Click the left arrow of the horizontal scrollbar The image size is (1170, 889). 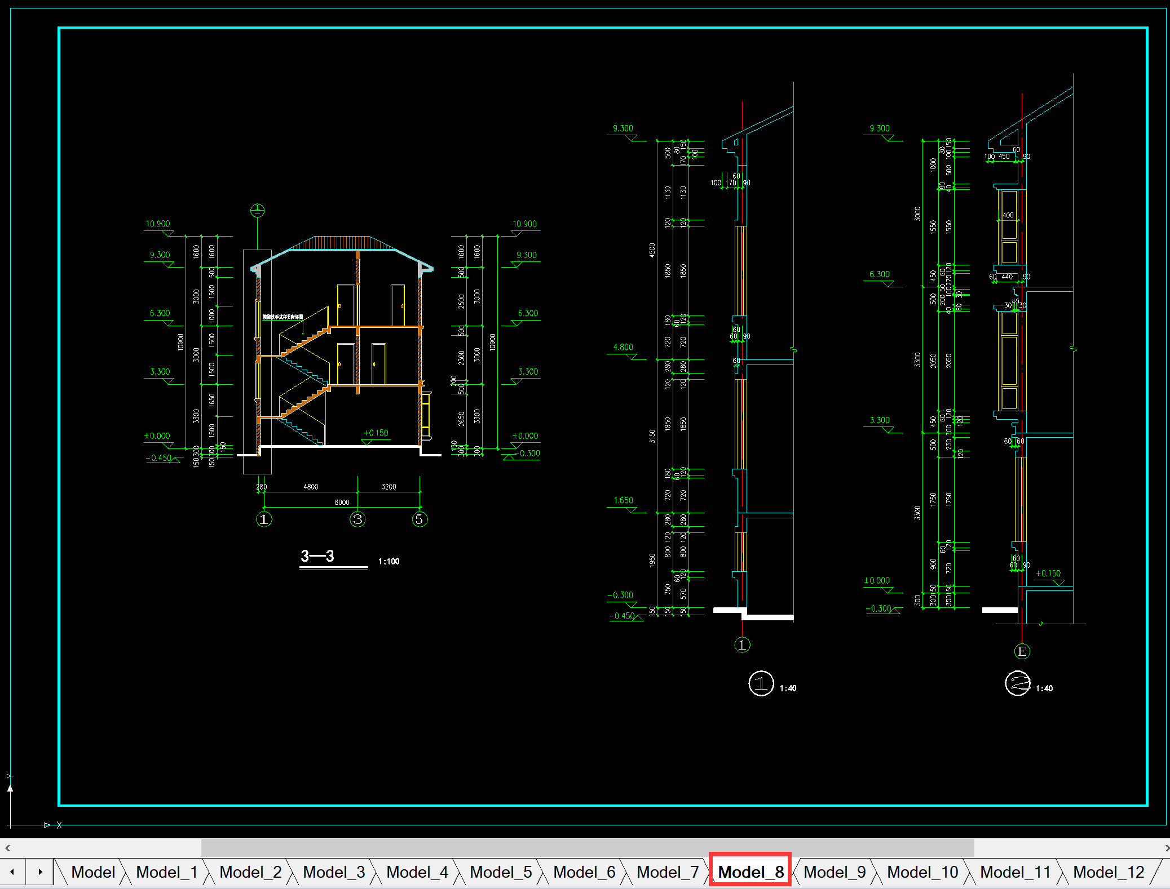point(7,848)
